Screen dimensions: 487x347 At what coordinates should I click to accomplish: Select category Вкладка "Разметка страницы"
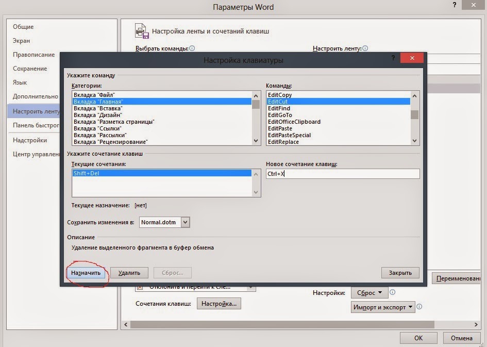coord(162,122)
